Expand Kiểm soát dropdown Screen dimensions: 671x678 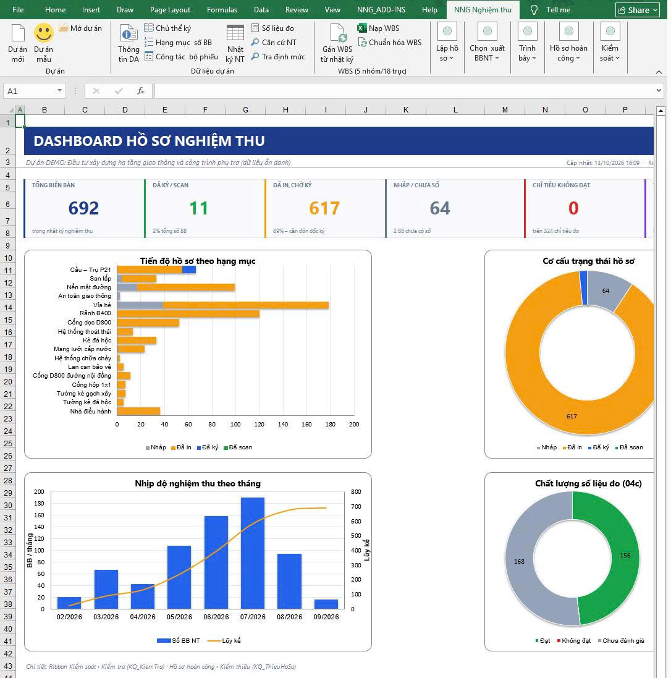point(610,43)
